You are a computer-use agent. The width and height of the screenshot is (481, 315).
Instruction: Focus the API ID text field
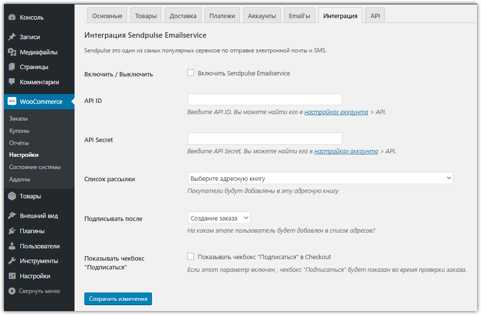pos(265,99)
